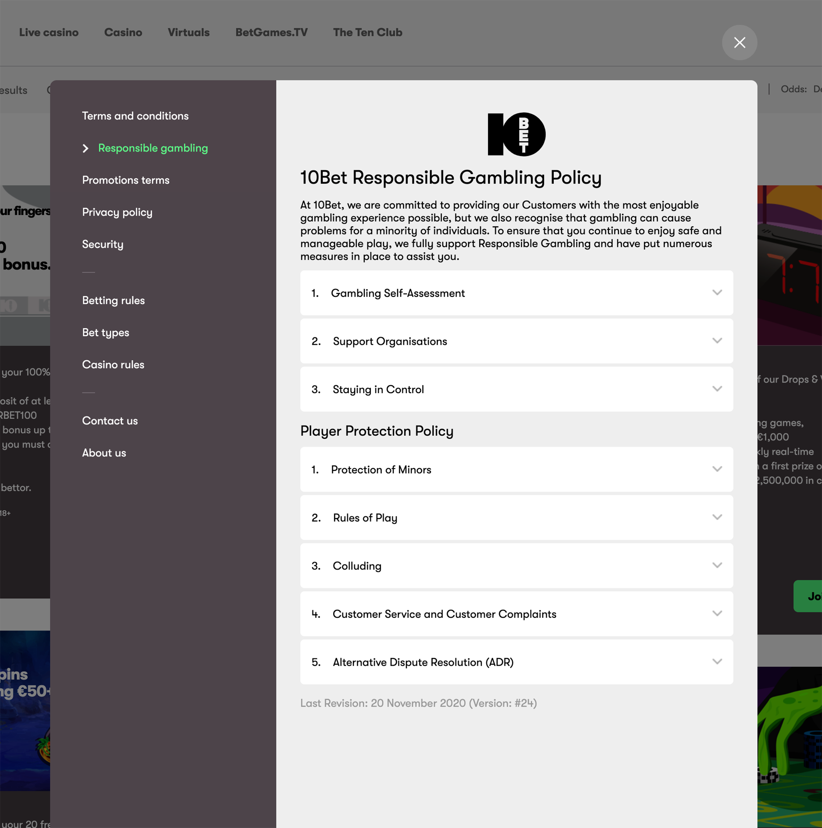Click Customer Service and Customer Complaints text
822x828 pixels.
445,614
